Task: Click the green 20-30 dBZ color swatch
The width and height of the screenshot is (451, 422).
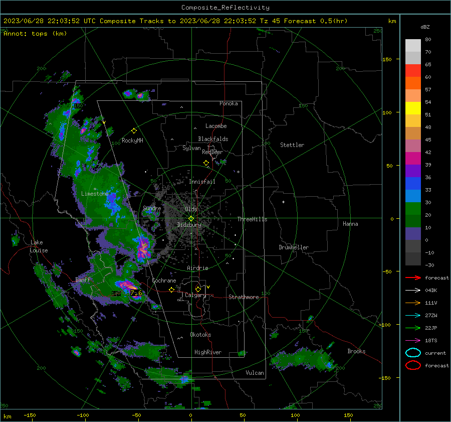Action: pos(413,209)
